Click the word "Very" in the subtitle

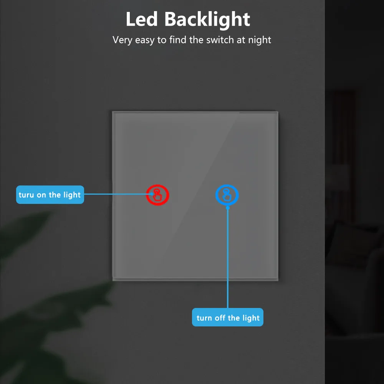click(x=122, y=40)
